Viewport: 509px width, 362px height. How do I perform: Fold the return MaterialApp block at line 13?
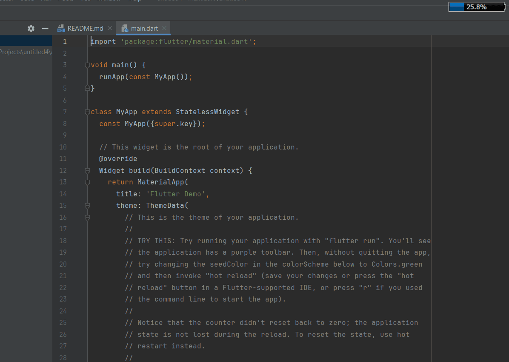tap(87, 182)
